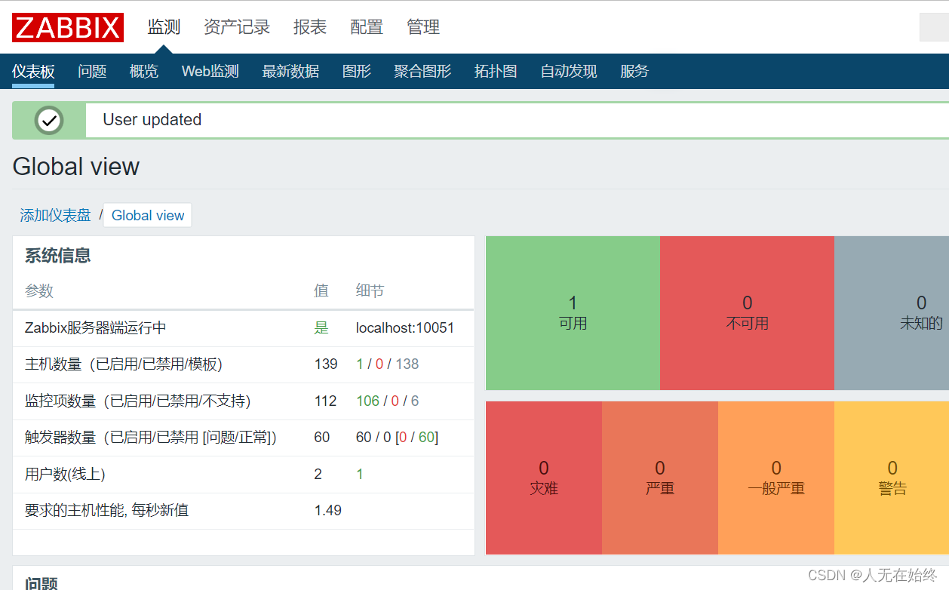This screenshot has height=590, width=949.
Task: Open the 配置 menu
Action: coord(366,27)
